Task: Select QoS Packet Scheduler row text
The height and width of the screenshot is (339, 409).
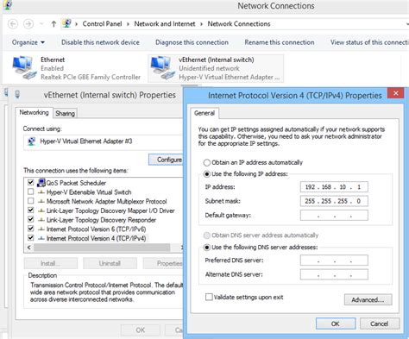Action: (76, 183)
